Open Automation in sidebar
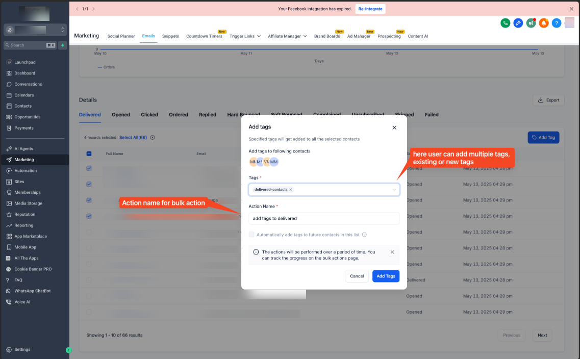Image resolution: width=580 pixels, height=359 pixels. pos(26,171)
